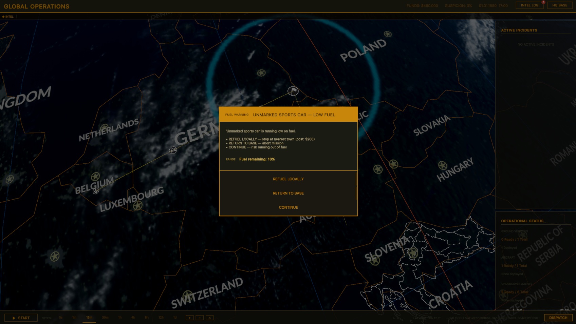Viewport: 576px width, 324px height.
Task: Open the star base icon in Belgium
Action: tap(95, 177)
